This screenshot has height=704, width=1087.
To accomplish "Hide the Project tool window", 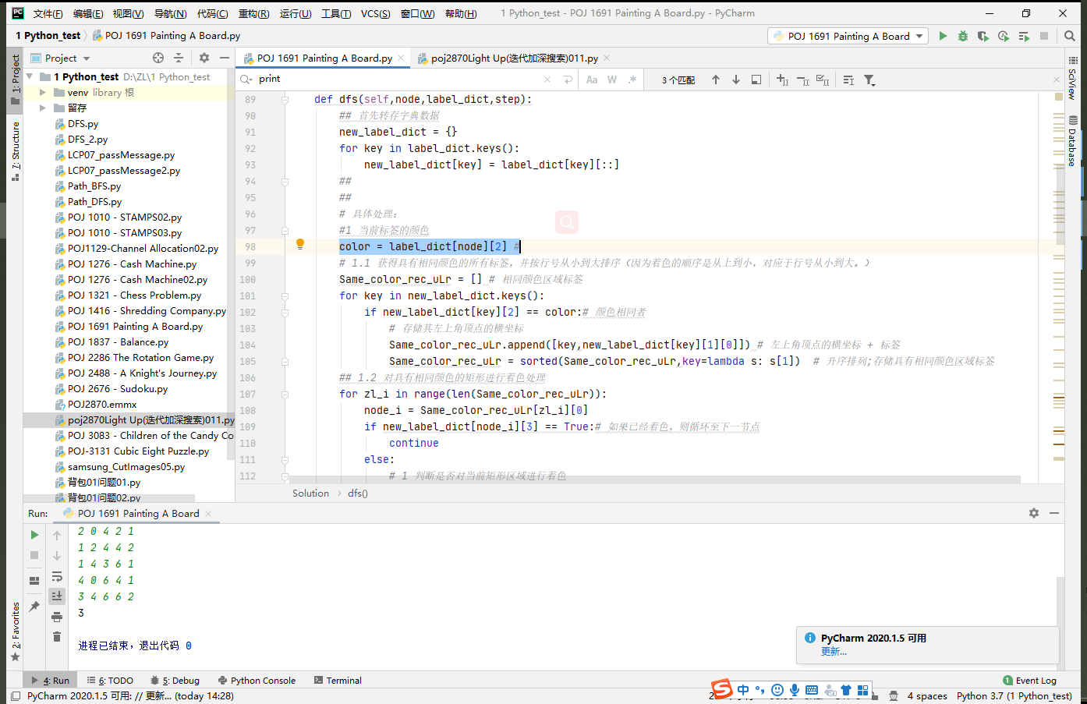I will coord(225,58).
